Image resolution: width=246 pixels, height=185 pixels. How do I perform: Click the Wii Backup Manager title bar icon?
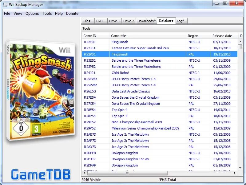pyautogui.click(x=5, y=5)
